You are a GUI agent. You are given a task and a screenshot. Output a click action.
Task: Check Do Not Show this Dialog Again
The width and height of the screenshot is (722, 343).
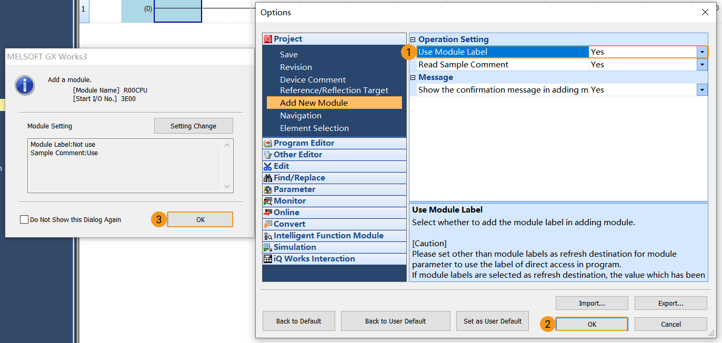click(x=24, y=220)
